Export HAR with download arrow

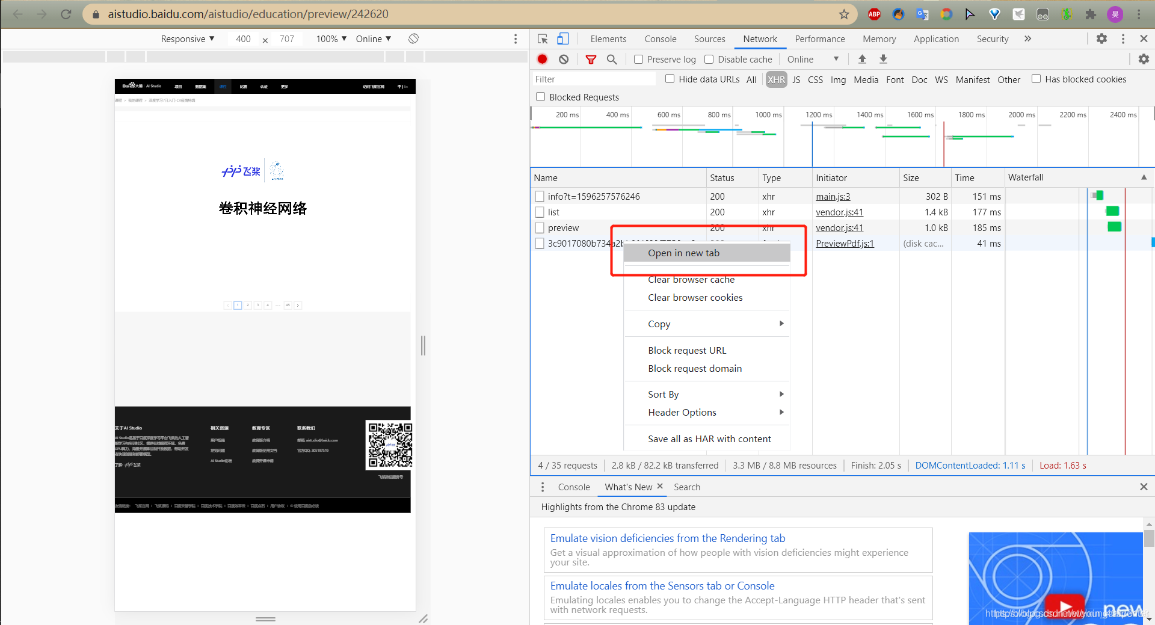[x=883, y=59]
